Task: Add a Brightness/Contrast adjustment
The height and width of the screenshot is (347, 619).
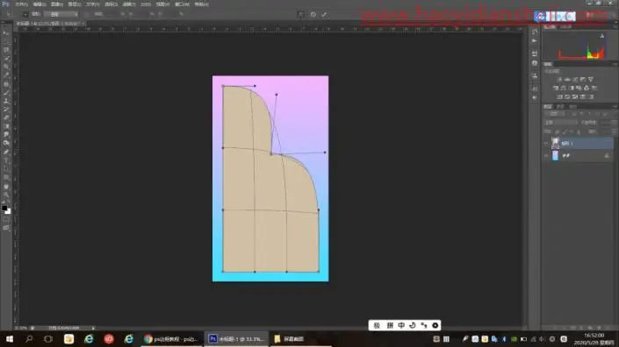Action: (559, 80)
